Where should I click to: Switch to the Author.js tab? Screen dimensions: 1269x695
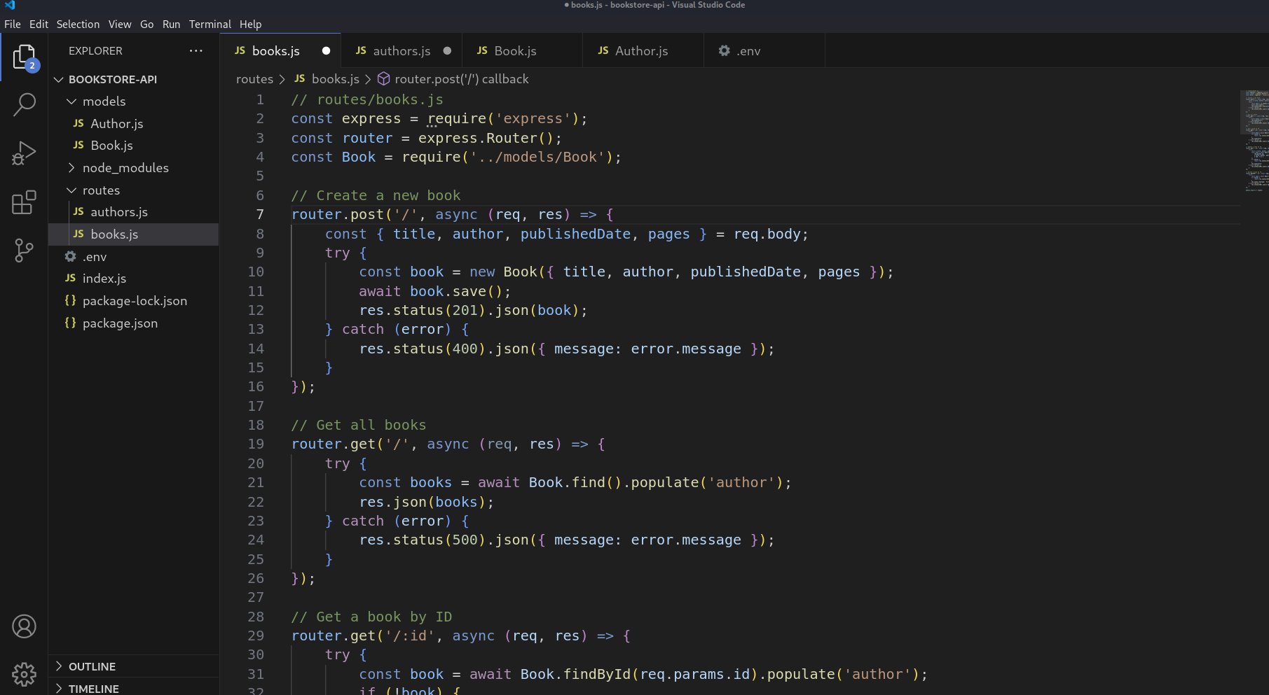[x=644, y=51]
